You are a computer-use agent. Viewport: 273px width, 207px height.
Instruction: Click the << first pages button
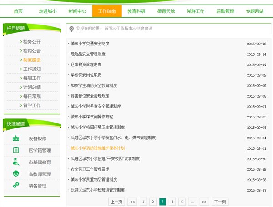(x=132, y=202)
